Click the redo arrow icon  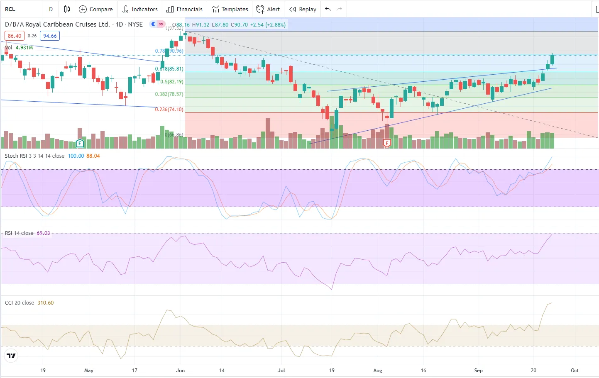pyautogui.click(x=340, y=9)
